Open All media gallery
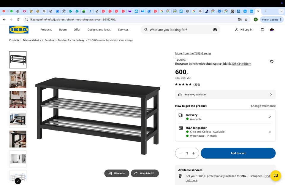This screenshot has height=185, width=285. coord(117,173)
